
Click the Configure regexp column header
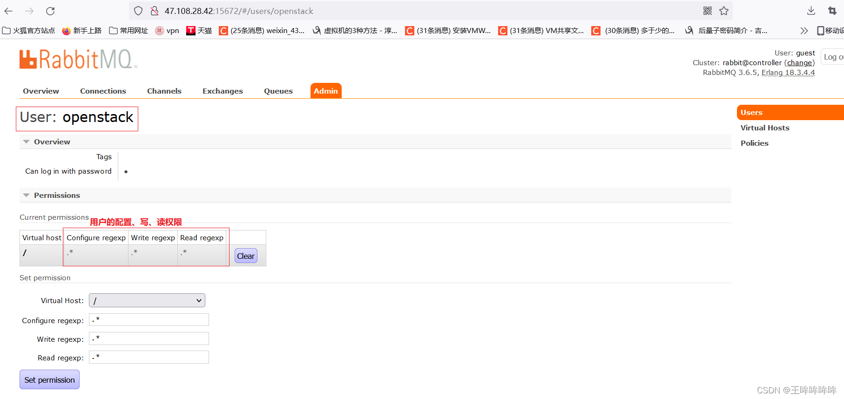(96, 238)
